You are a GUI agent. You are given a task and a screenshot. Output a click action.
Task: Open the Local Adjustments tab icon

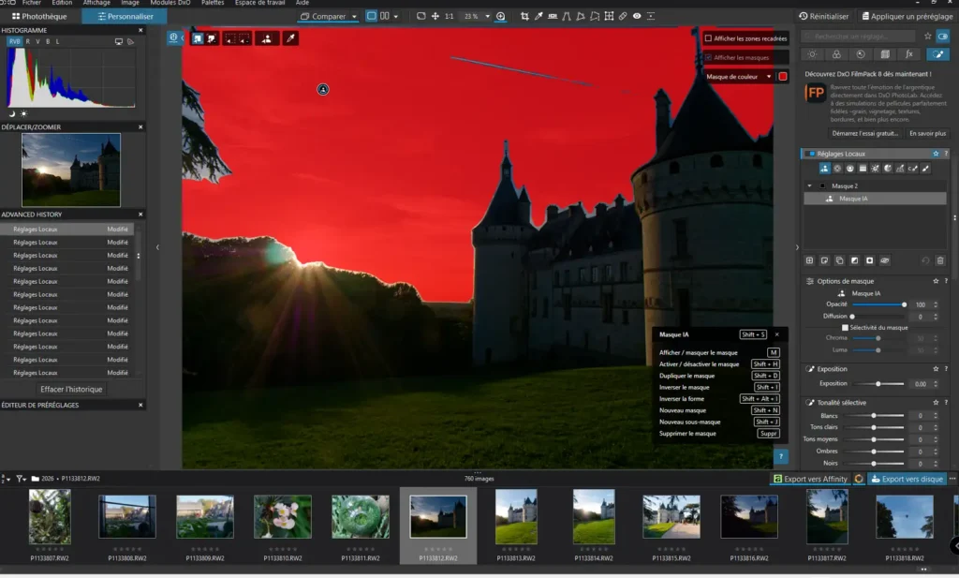(937, 54)
